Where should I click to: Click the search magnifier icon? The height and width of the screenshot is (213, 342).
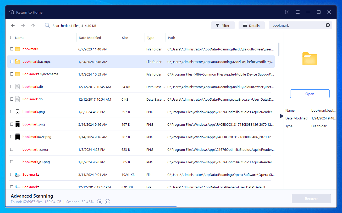click(47, 25)
